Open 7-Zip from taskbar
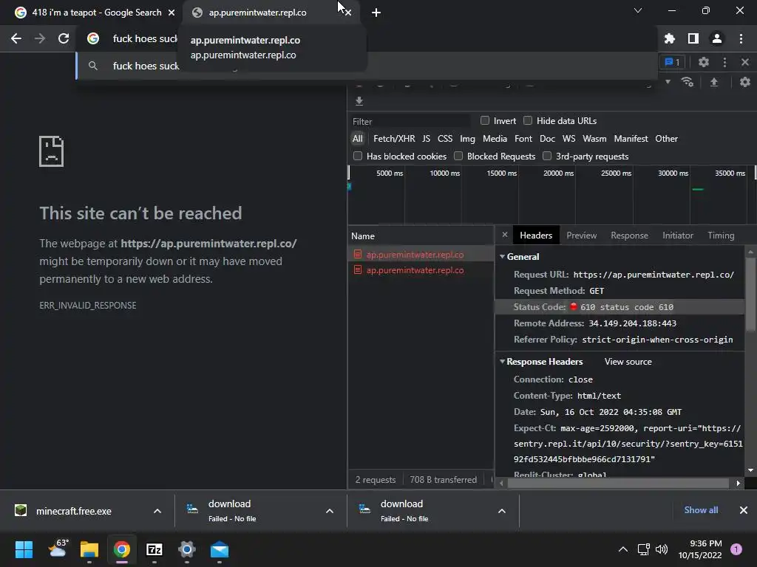The image size is (757, 567). pyautogui.click(x=154, y=549)
